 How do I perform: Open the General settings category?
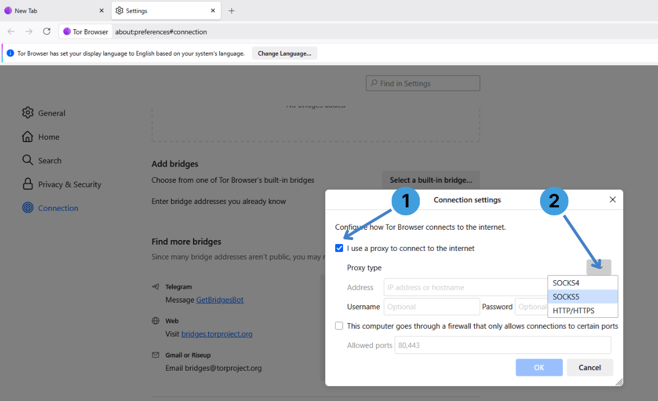point(44,113)
